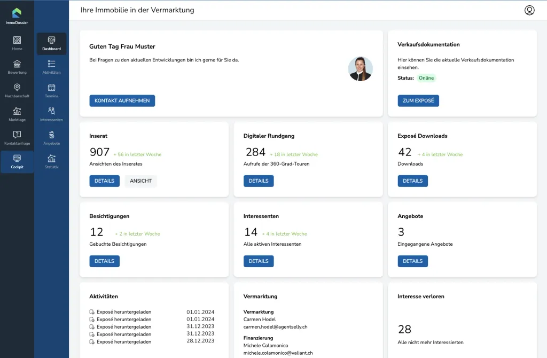Select the Cockpit sidebar item
This screenshot has width=547, height=358.
[17, 161]
